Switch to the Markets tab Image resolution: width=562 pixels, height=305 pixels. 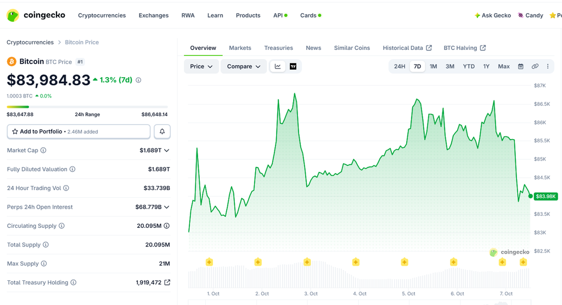pyautogui.click(x=240, y=48)
